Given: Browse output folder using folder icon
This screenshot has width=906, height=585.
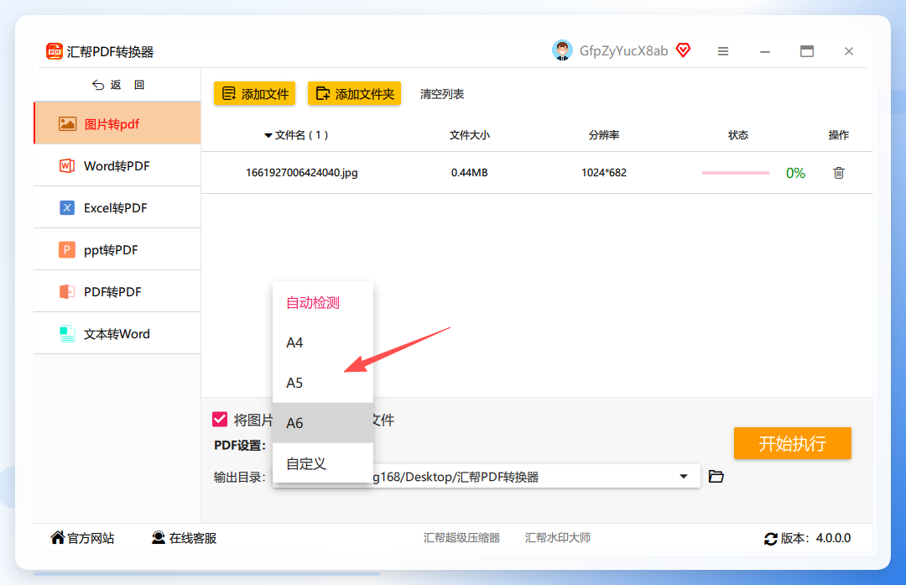Looking at the screenshot, I should click(x=716, y=477).
